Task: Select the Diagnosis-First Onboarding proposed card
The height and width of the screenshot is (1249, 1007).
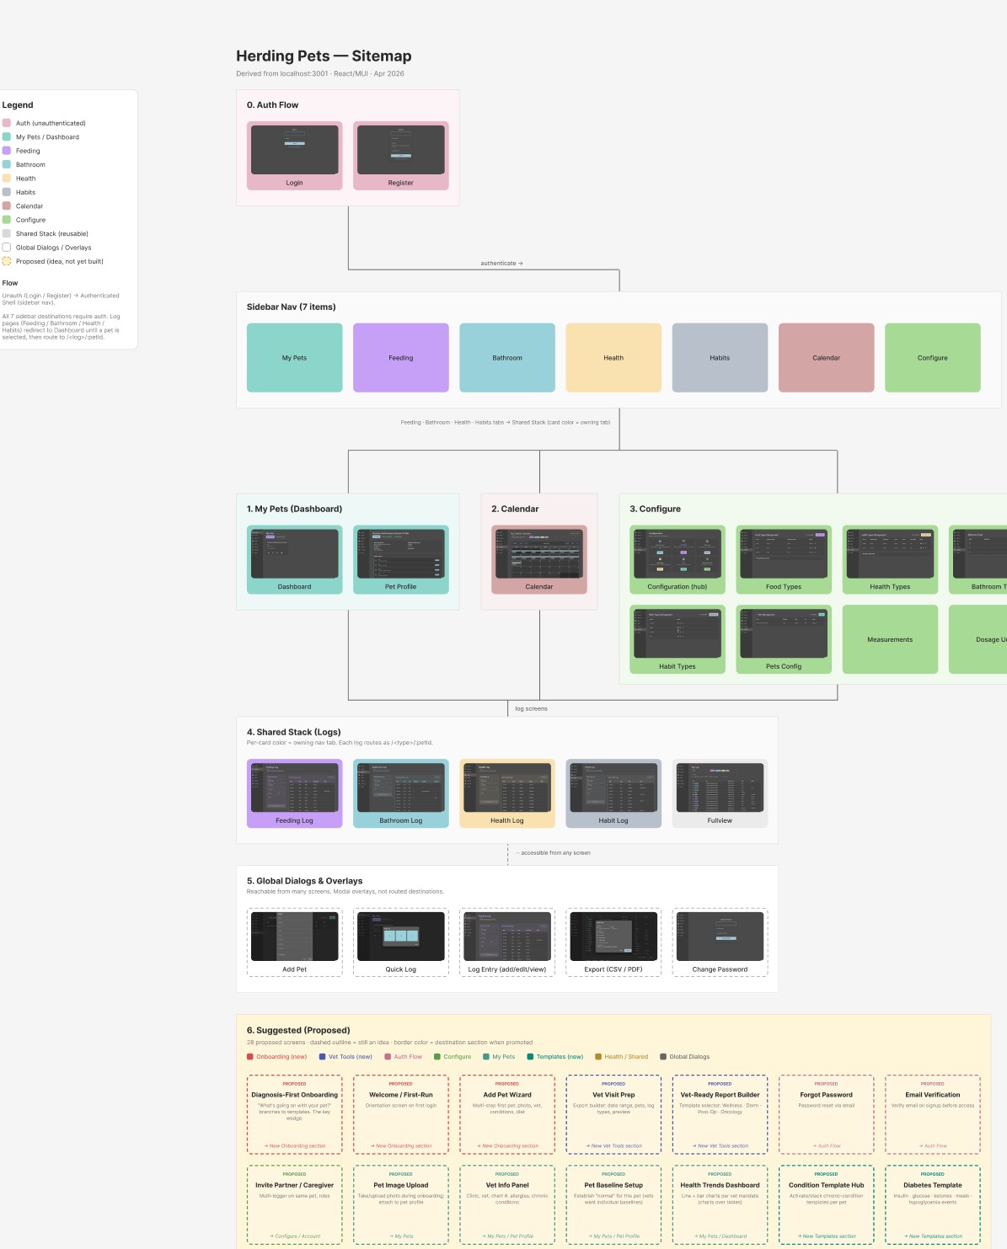Action: coord(294,1114)
